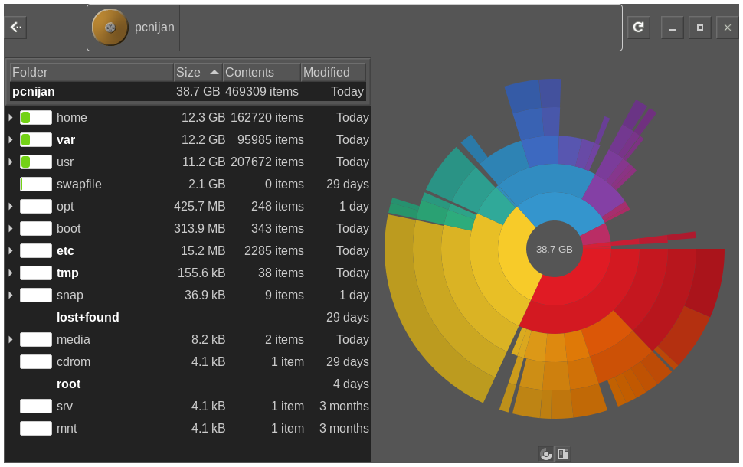Image resolution: width=743 pixels, height=467 pixels.
Task: Click the swapfile usage bar
Action: tap(36, 185)
